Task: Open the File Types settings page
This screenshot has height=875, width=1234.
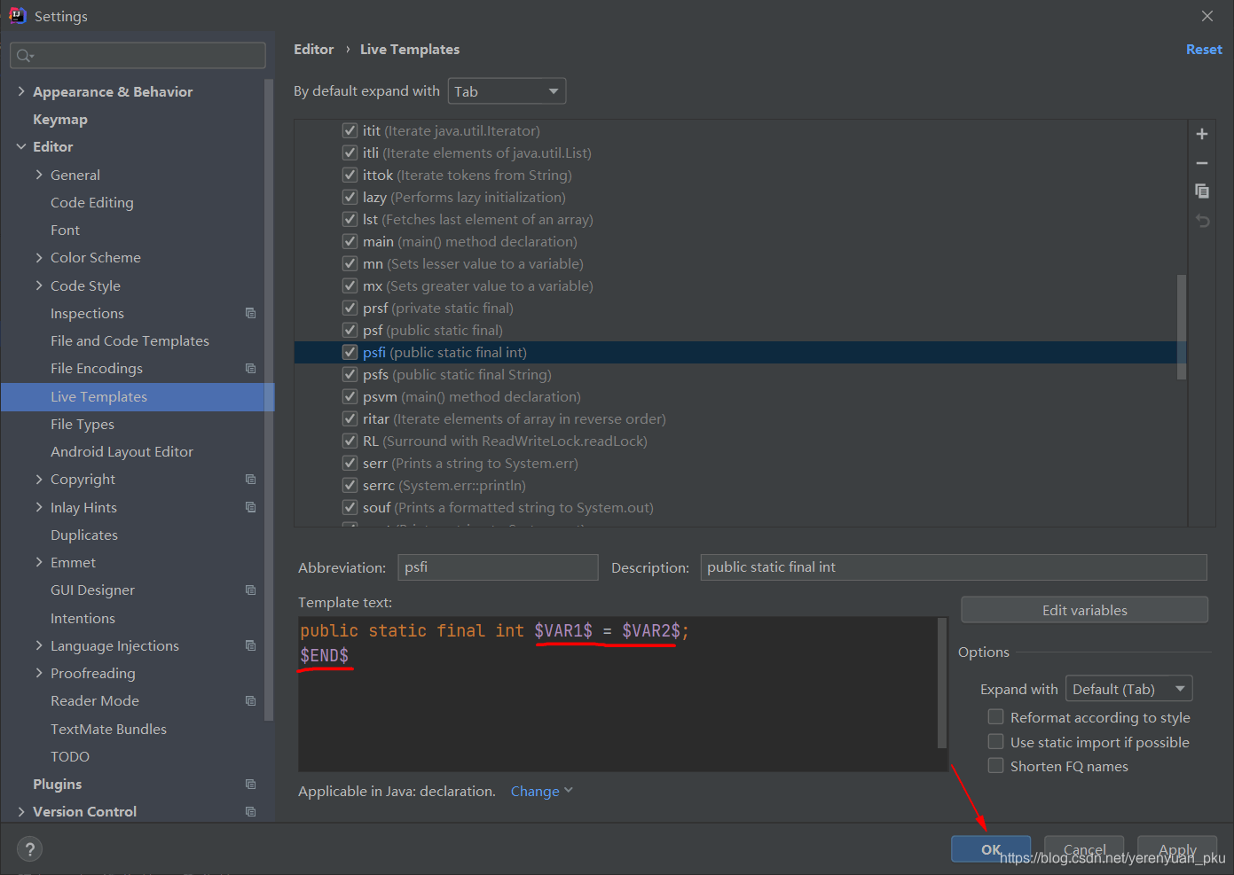Action: [83, 424]
